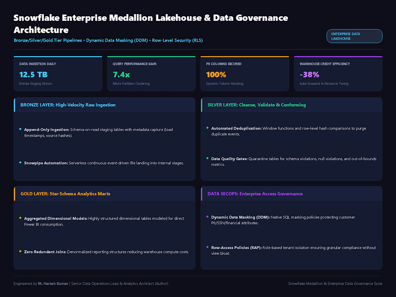
Task: Click the Senior Data Operations Lead footer text
Action: pyautogui.click(x=120, y=284)
